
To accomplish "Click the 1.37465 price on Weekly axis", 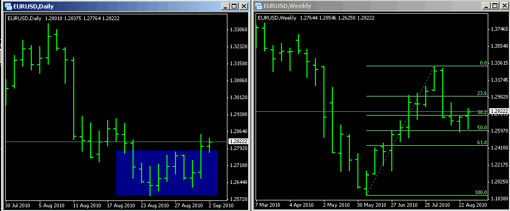I will [499, 29].
